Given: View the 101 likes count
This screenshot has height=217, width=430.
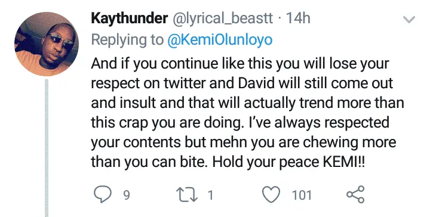Looking at the screenshot, I should point(302,196).
